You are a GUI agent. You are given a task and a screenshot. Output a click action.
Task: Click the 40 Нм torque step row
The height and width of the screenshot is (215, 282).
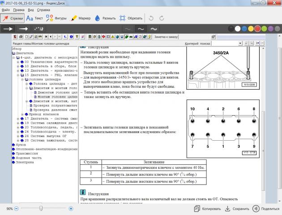click(143, 168)
